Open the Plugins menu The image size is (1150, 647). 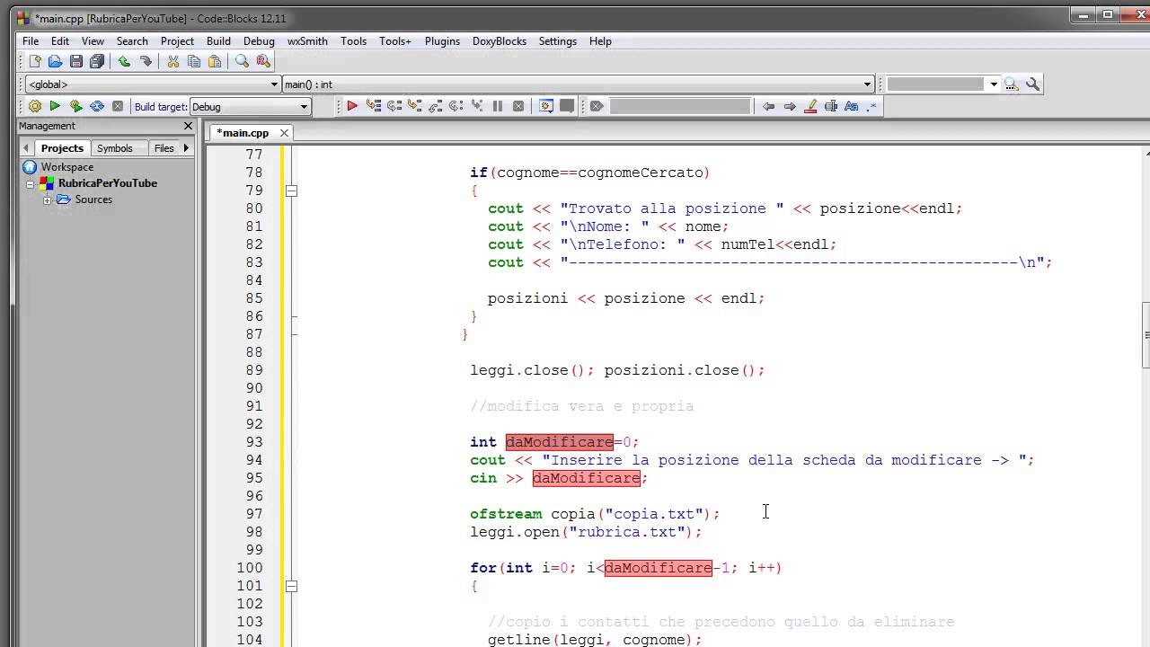[442, 41]
